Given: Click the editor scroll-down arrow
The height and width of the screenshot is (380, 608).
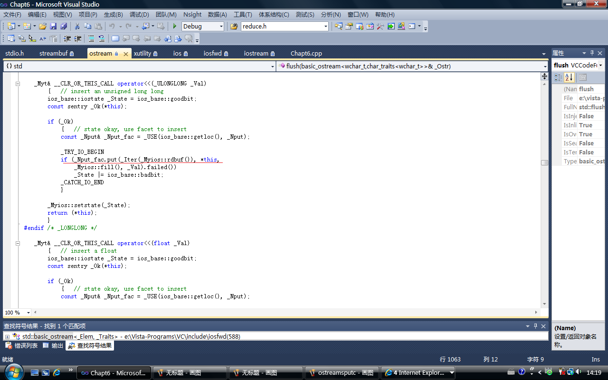Looking at the screenshot, I should (544, 304).
